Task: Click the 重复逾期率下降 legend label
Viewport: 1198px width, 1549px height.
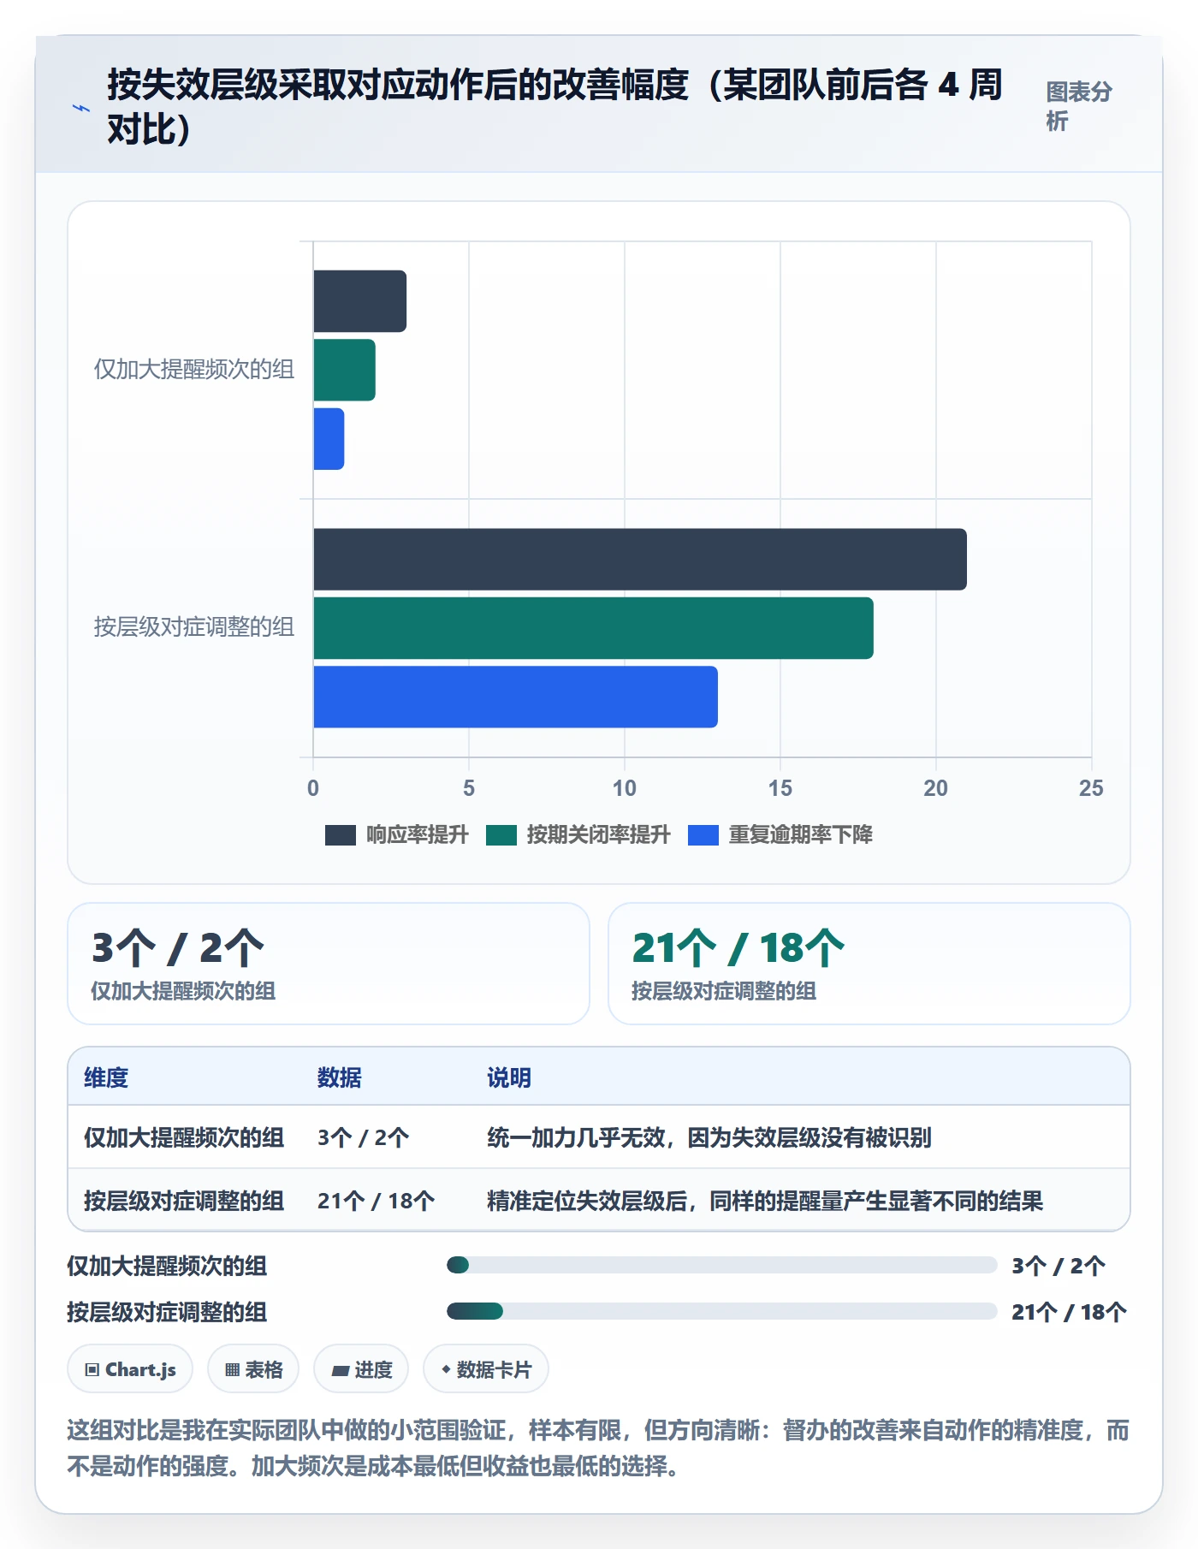Action: 800,835
